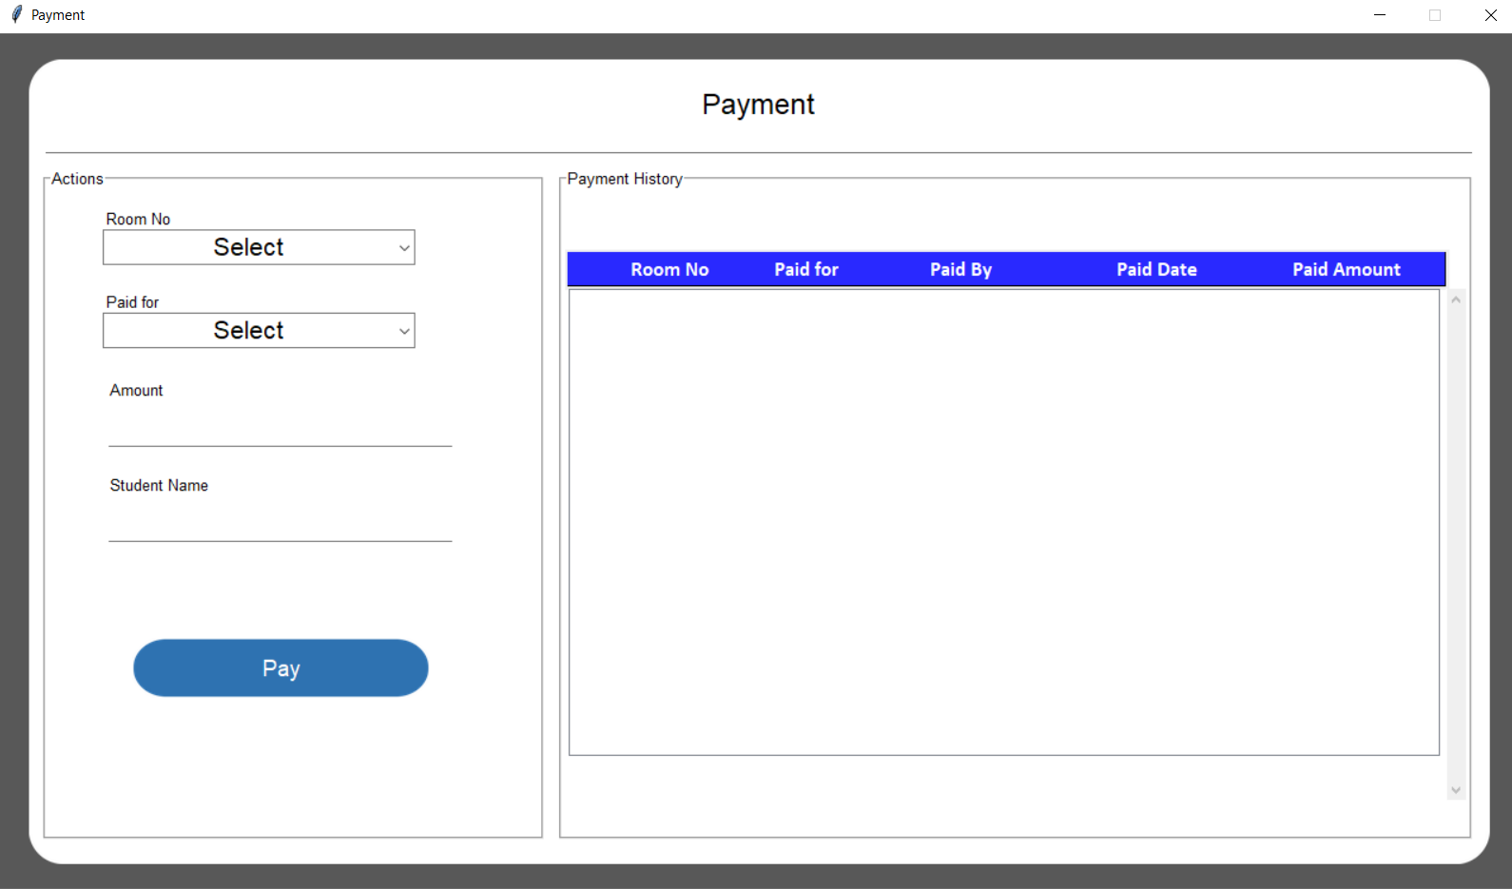Screen dimensions: 1512x889
Task: Click inside the empty Payment History list
Action: tap(1003, 523)
